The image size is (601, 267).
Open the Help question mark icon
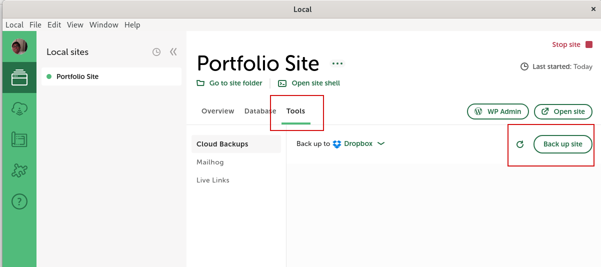[19, 201]
